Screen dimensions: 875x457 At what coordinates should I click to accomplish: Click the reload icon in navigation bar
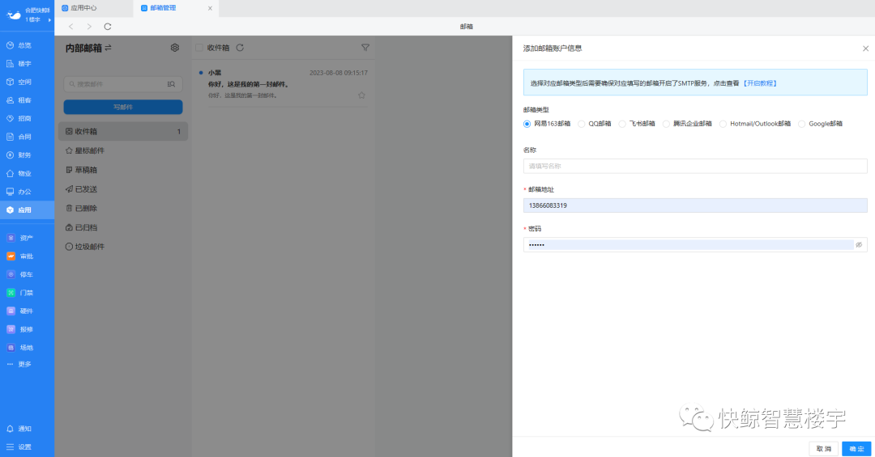click(108, 27)
